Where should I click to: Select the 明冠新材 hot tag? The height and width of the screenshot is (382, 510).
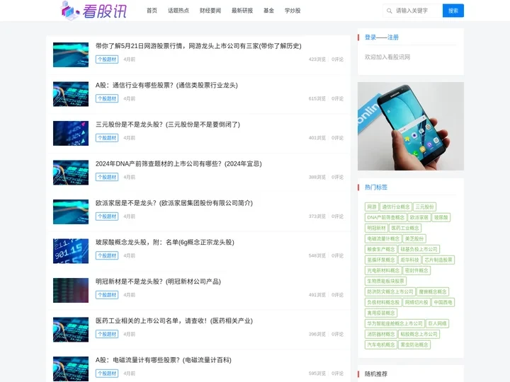(376, 228)
